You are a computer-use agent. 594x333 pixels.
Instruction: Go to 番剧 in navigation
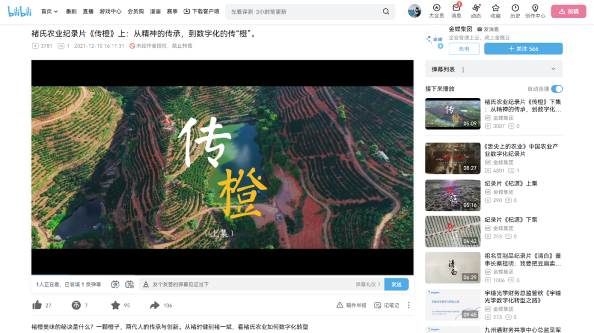[71, 12]
